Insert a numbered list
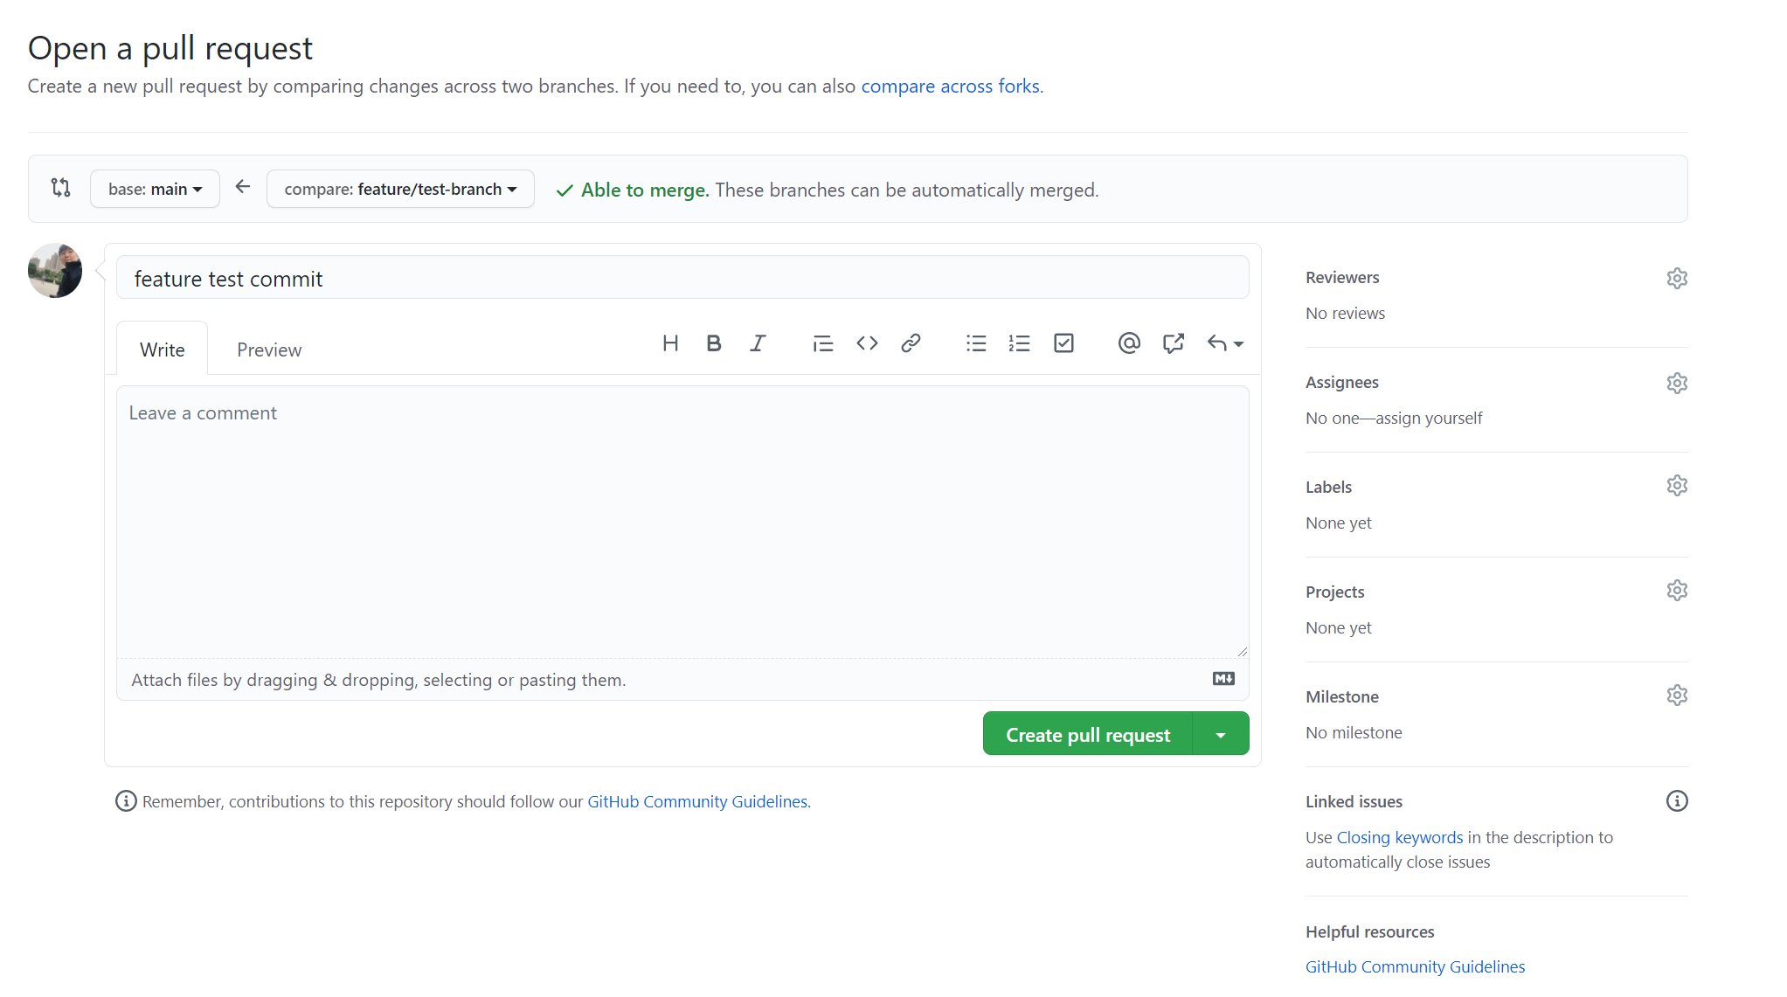This screenshot has width=1787, height=997. click(1019, 343)
